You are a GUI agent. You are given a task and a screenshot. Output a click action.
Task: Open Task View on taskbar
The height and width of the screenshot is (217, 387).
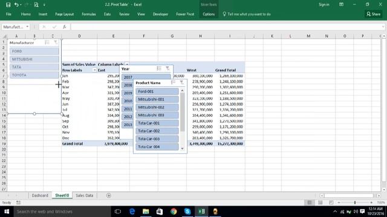118,212
